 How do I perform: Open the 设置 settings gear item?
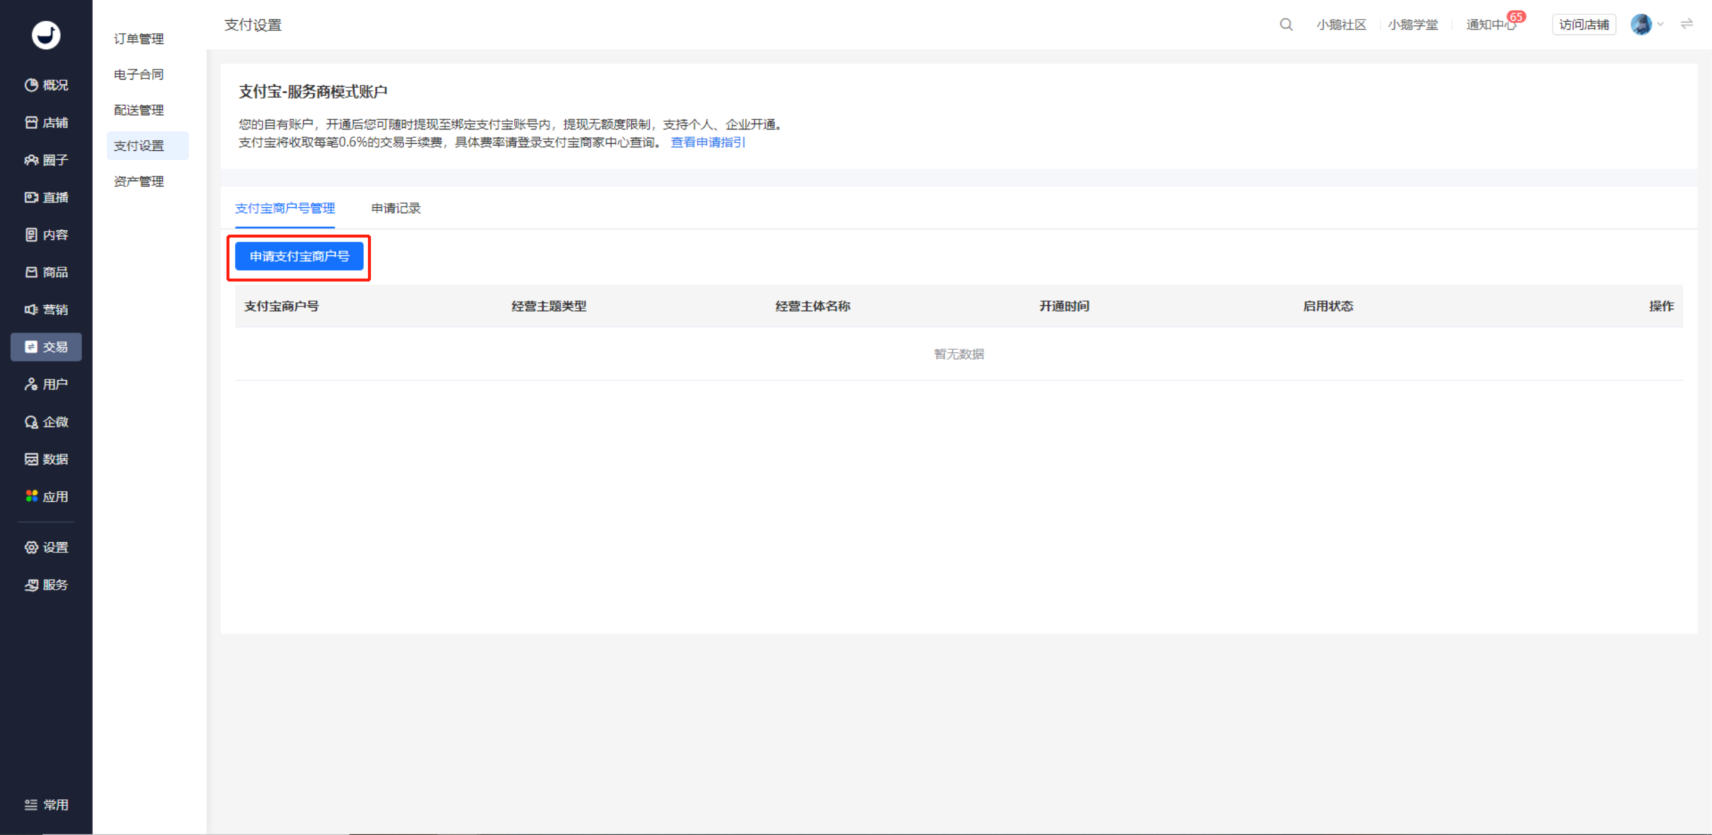[x=46, y=547]
